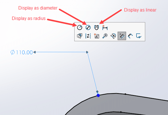Click the small black point on the outer top edge
The width and height of the screenshot is (168, 115).
(x=125, y=94)
